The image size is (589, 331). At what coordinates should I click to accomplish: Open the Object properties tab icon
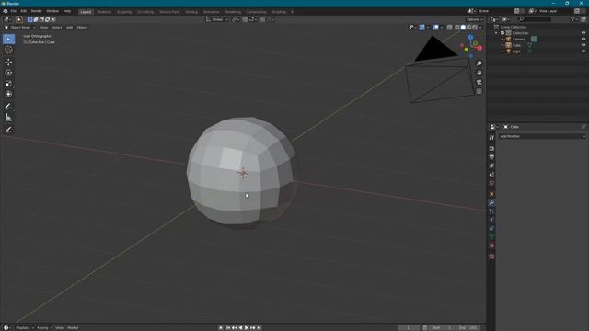pyautogui.click(x=491, y=194)
